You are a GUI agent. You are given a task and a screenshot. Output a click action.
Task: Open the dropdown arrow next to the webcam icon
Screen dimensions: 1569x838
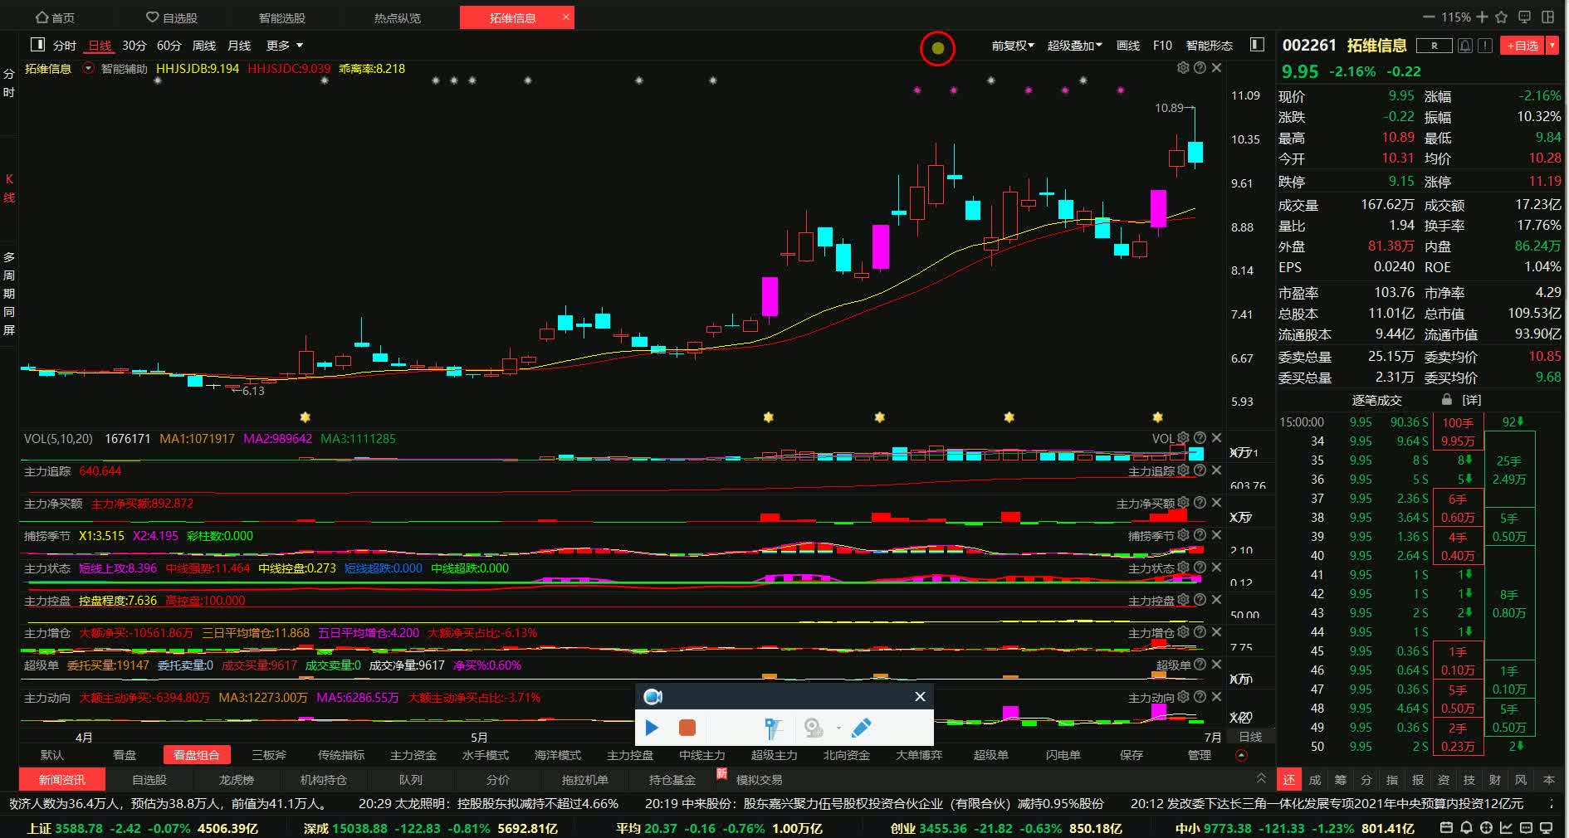pos(838,728)
